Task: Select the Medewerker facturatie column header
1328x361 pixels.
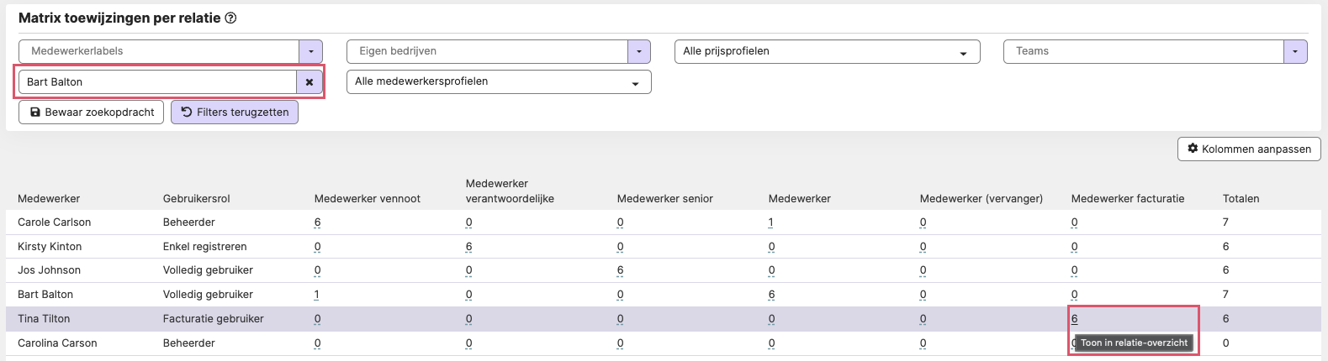Action: coord(1128,199)
